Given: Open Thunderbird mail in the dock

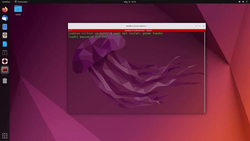Looking at the screenshot, I should [5, 18].
